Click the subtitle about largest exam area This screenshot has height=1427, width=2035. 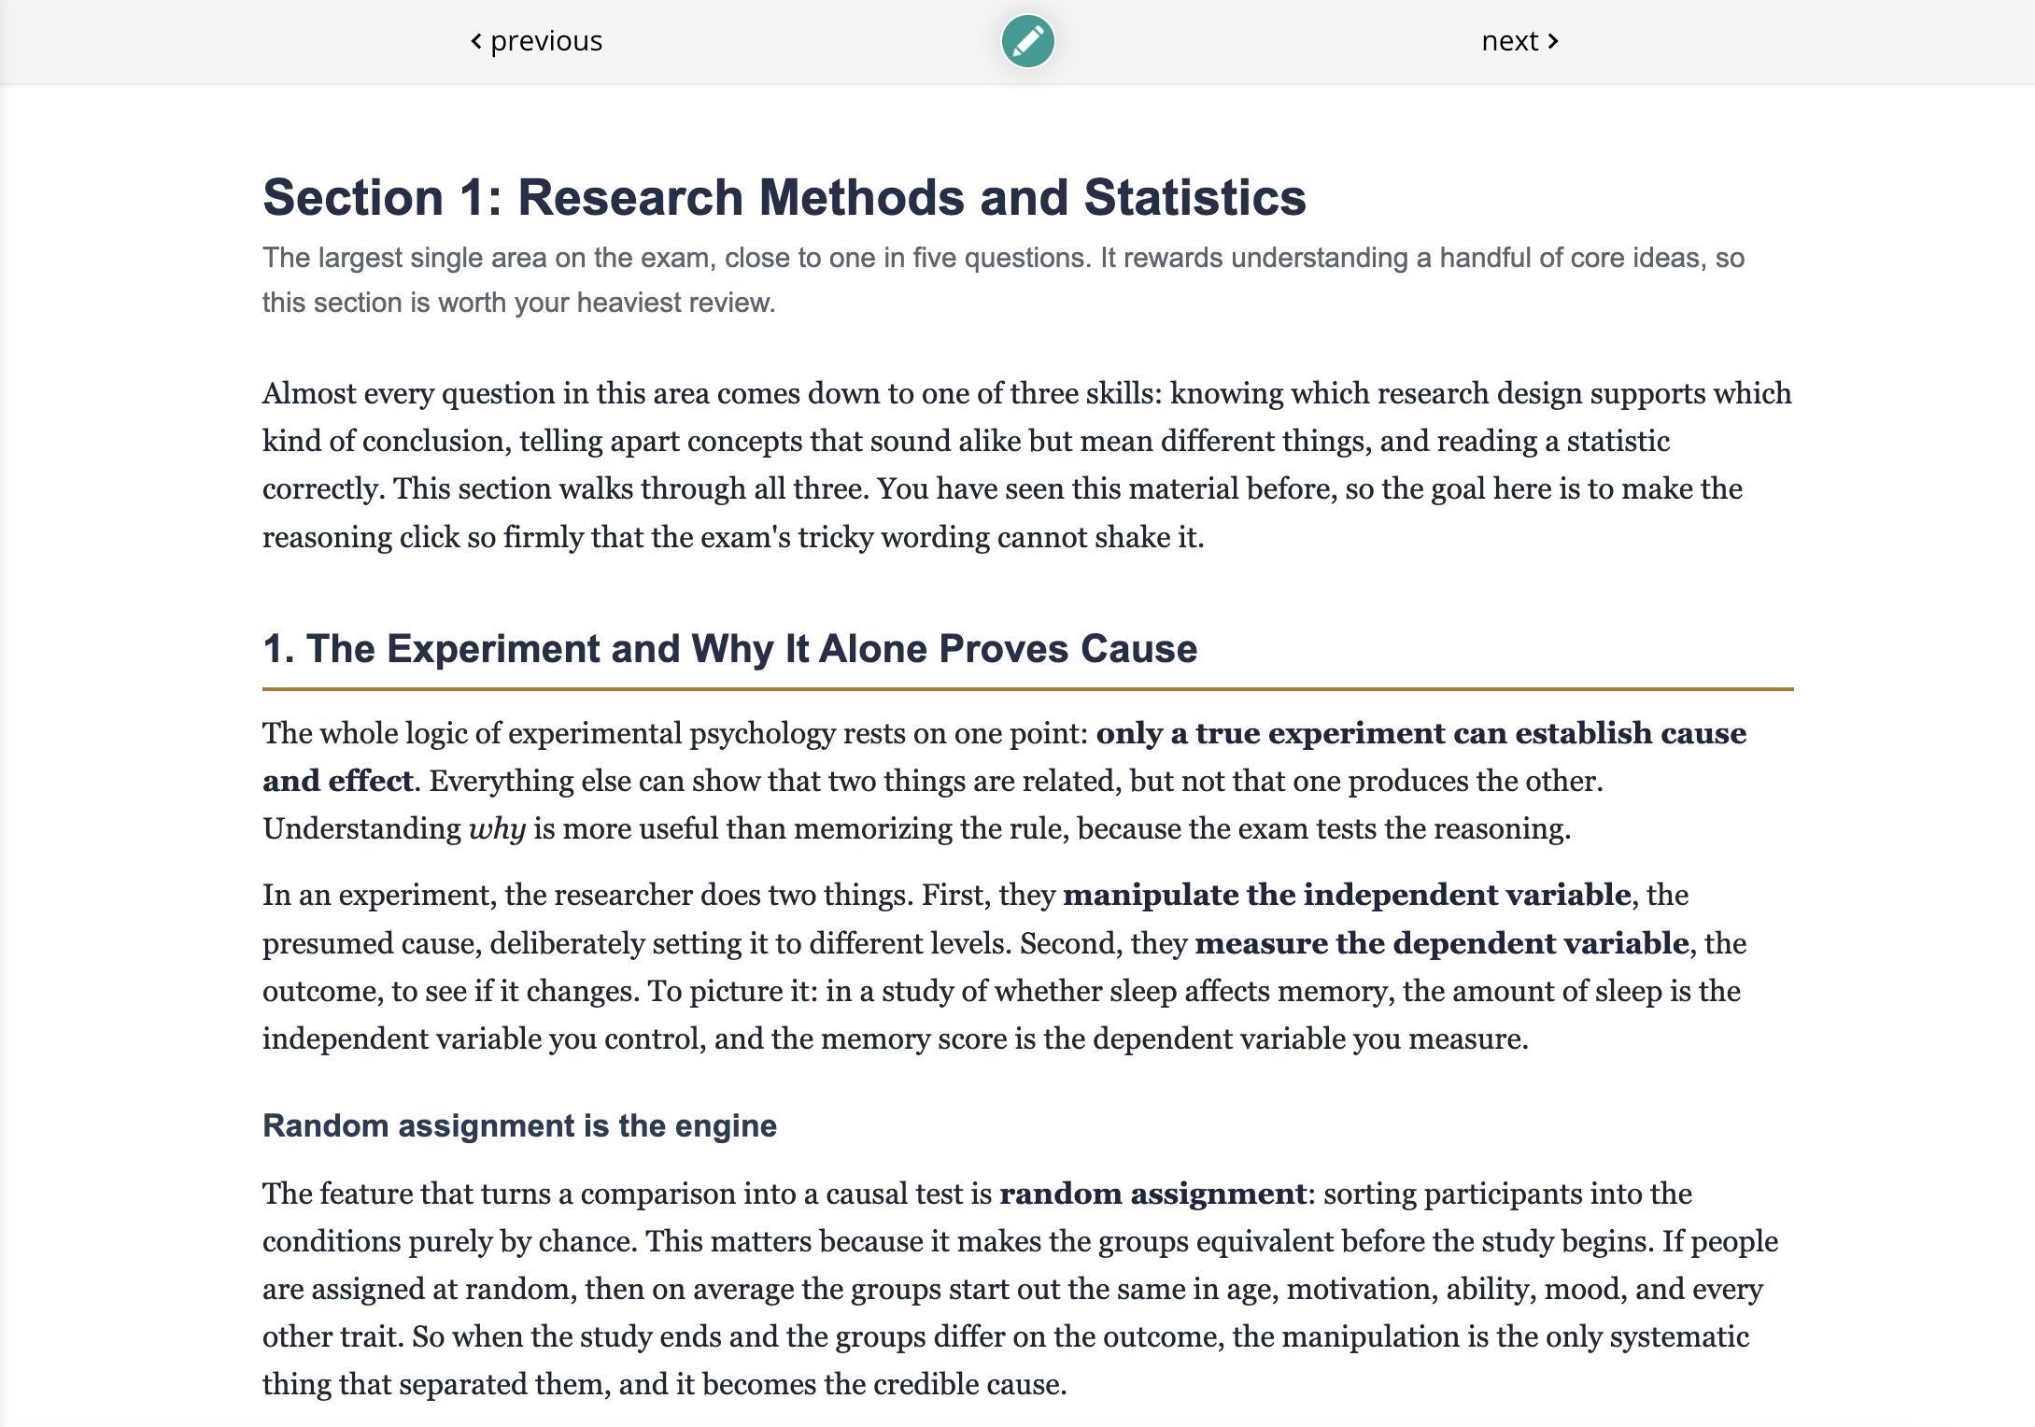1004,280
